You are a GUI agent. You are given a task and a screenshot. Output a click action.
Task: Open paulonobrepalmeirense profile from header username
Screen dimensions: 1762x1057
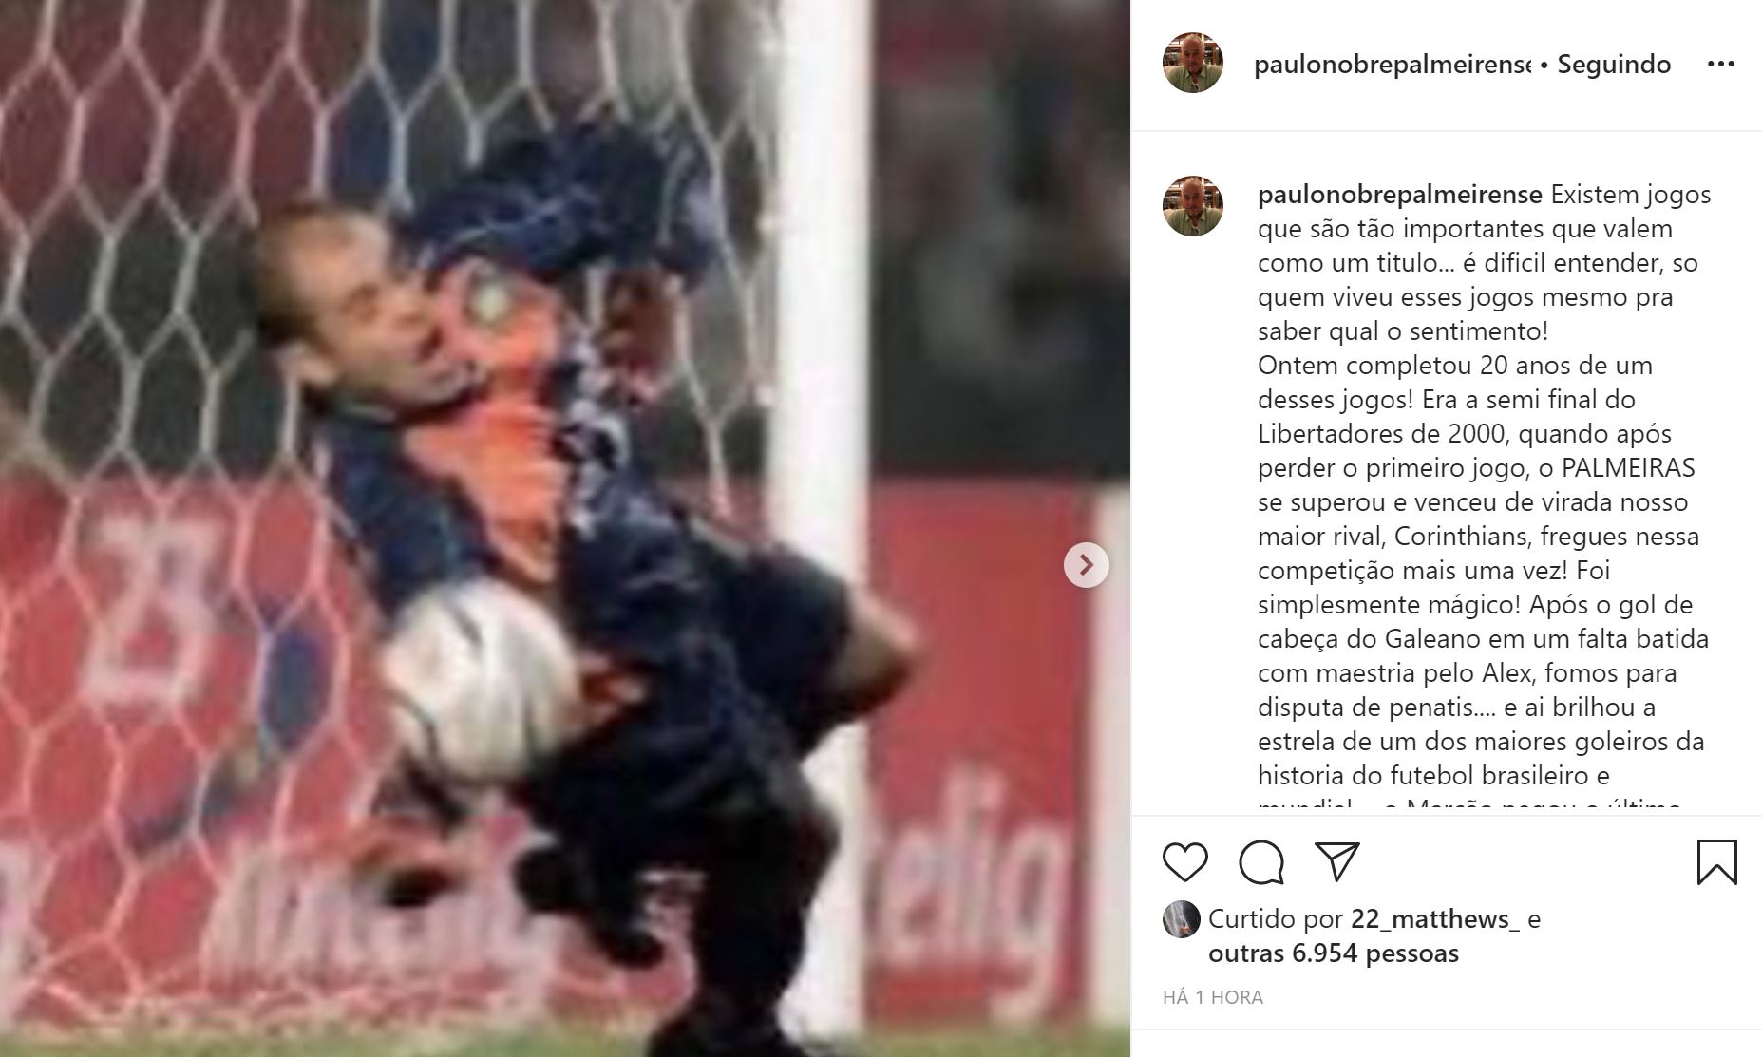[1393, 65]
